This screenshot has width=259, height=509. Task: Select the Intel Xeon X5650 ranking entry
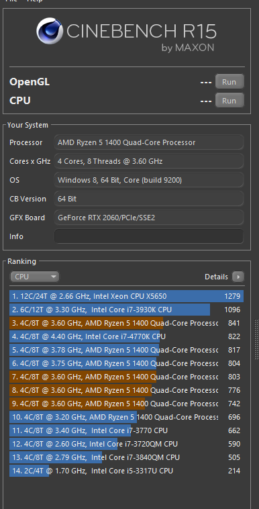127,296
